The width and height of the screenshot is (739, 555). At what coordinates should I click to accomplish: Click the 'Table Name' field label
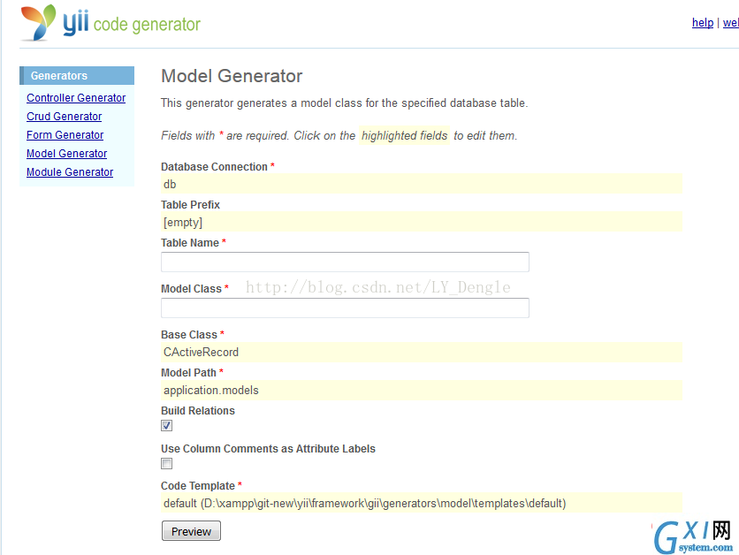coord(190,243)
